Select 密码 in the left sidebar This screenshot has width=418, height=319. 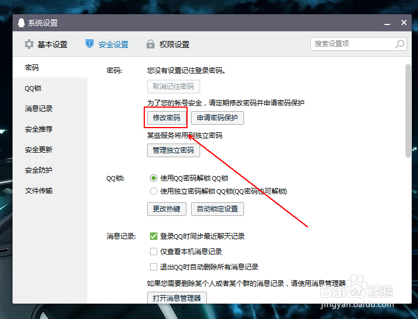50,68
